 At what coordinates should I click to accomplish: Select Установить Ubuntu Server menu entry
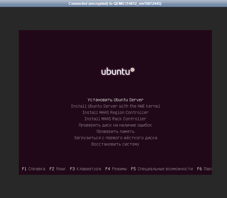[x=115, y=100]
